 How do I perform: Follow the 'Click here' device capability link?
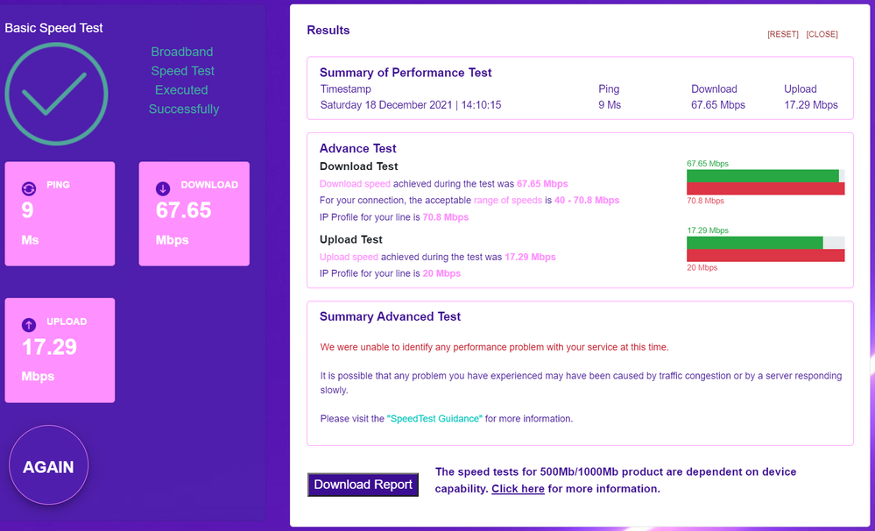518,489
